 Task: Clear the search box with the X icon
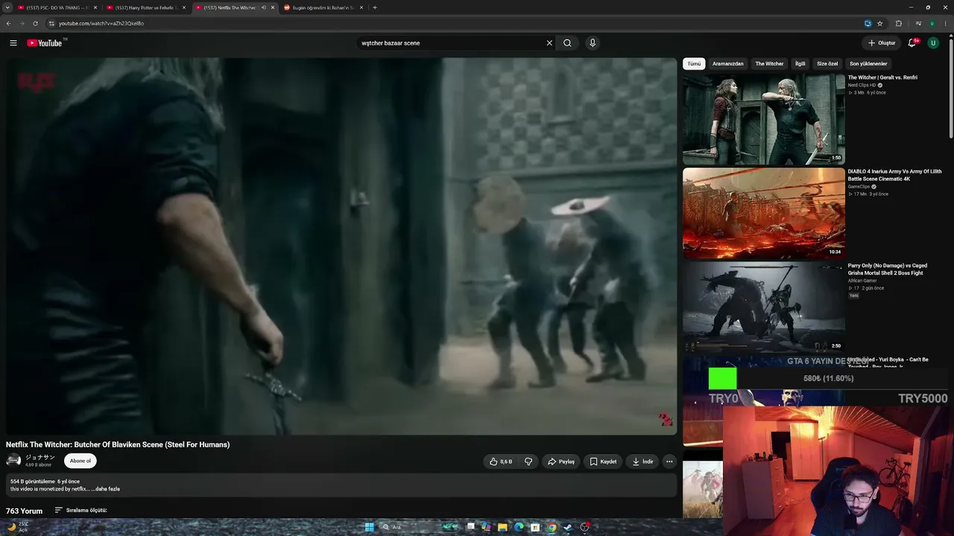coord(549,43)
